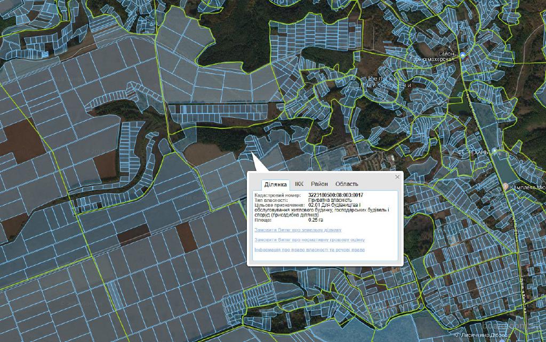Screen dimensions: 546x342
Task: Close the parcel info popup
Action: pos(397,177)
